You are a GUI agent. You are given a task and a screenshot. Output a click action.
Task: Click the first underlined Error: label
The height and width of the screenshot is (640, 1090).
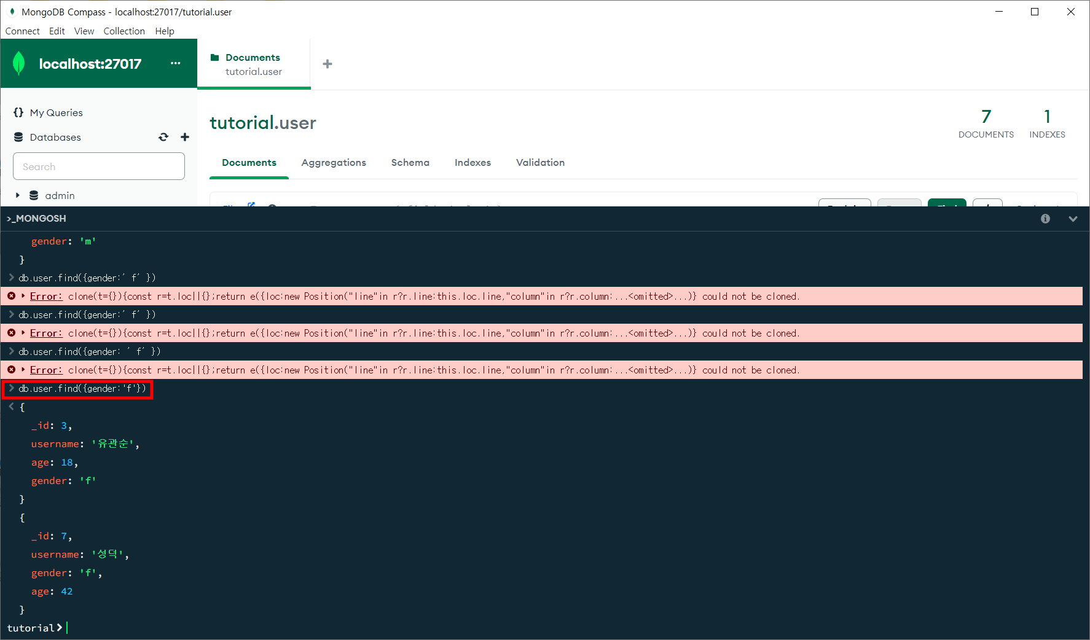coord(46,296)
